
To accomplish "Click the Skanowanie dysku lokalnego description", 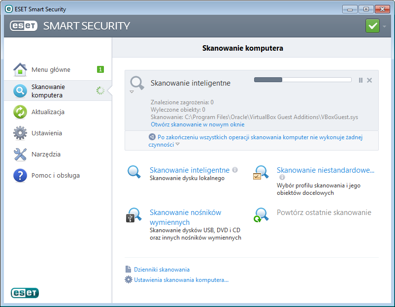I will [187, 178].
